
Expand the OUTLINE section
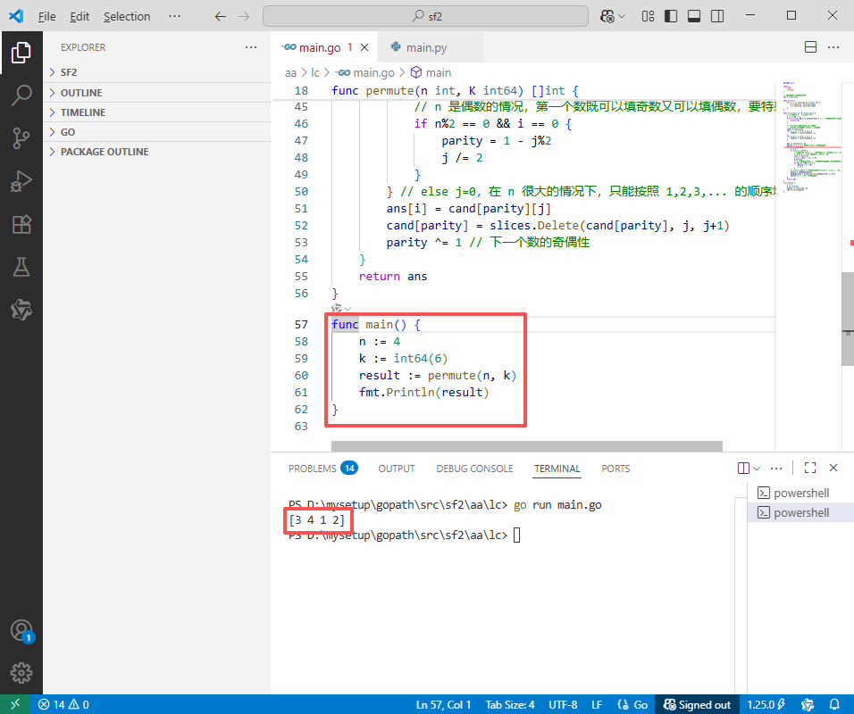tap(157, 93)
